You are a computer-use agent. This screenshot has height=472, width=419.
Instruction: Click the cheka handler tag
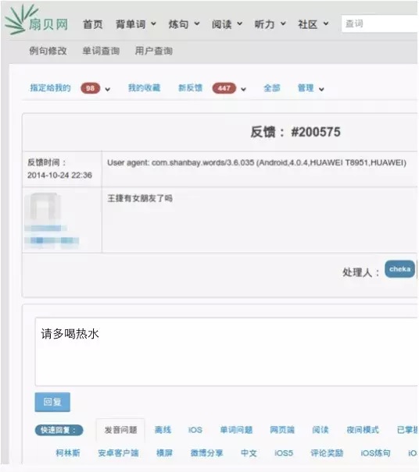pos(399,269)
